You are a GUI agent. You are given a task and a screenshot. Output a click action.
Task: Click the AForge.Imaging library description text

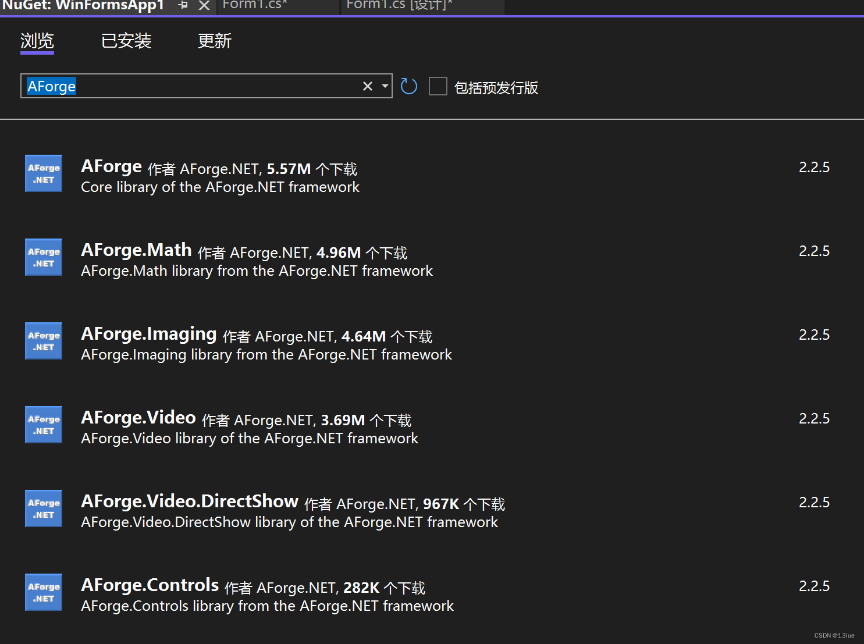[266, 355]
